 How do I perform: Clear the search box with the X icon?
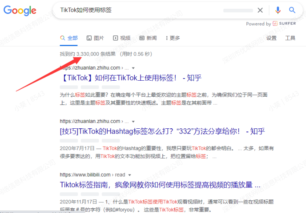click(x=260, y=10)
